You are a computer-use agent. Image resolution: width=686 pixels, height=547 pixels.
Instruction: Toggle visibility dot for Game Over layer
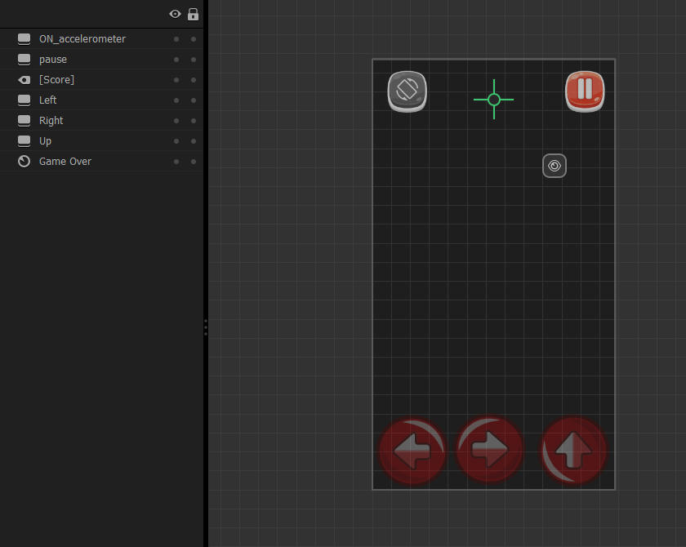point(176,162)
